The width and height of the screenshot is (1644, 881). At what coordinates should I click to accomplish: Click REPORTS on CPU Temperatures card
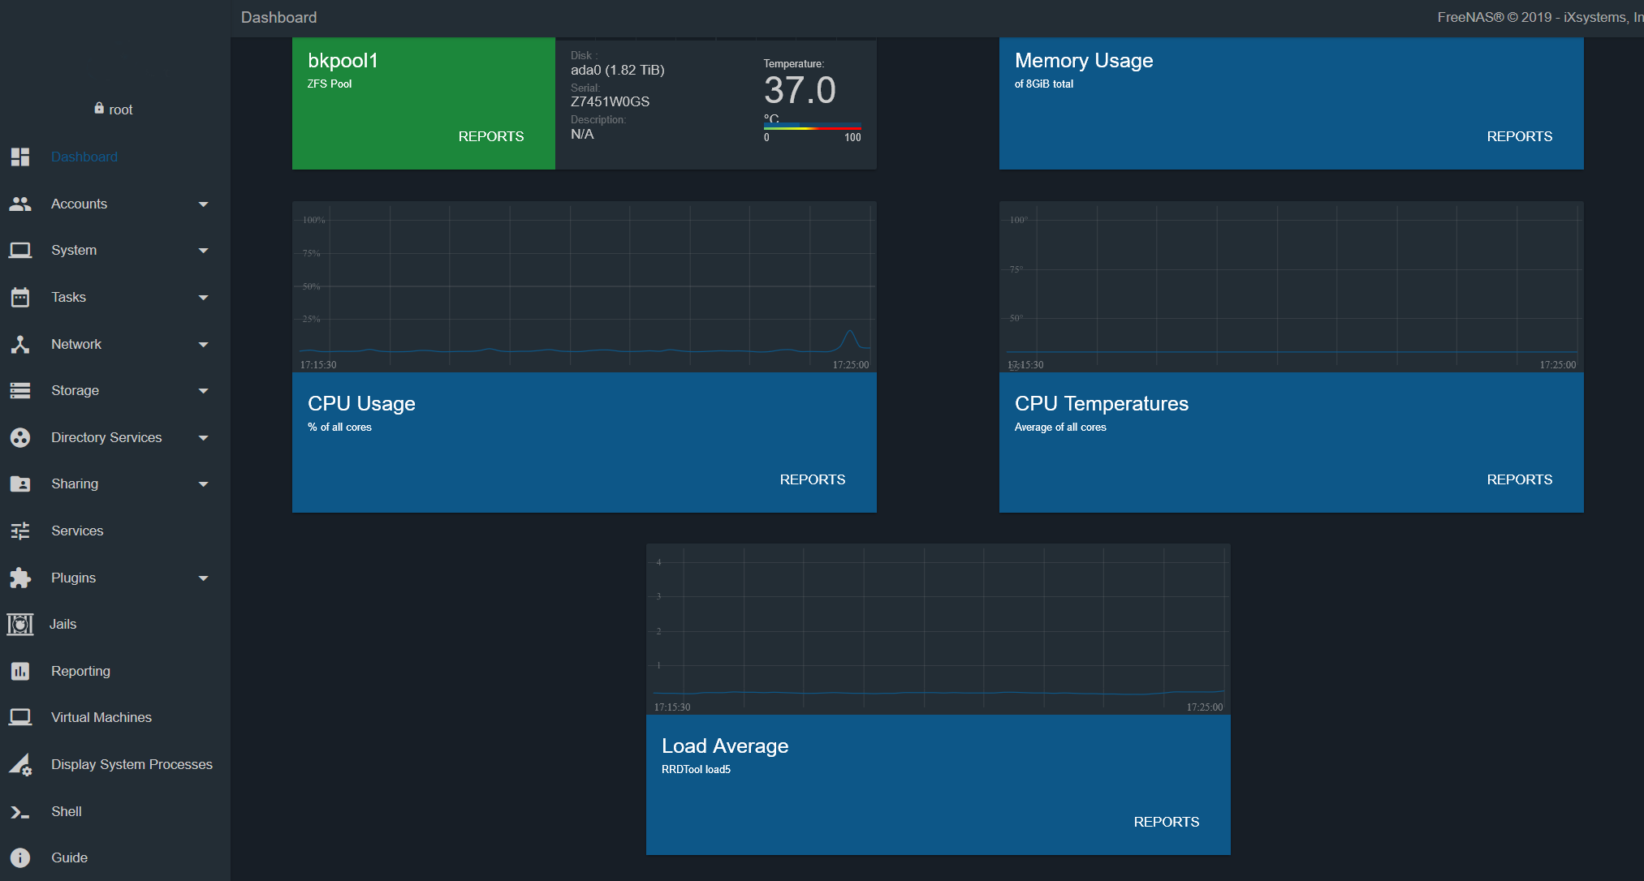click(1520, 479)
